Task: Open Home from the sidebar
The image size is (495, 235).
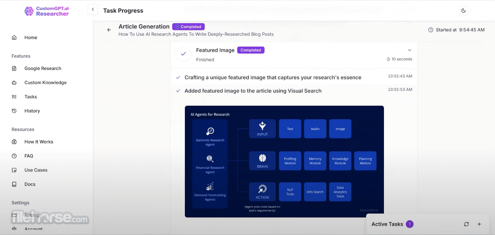Action: (31, 37)
